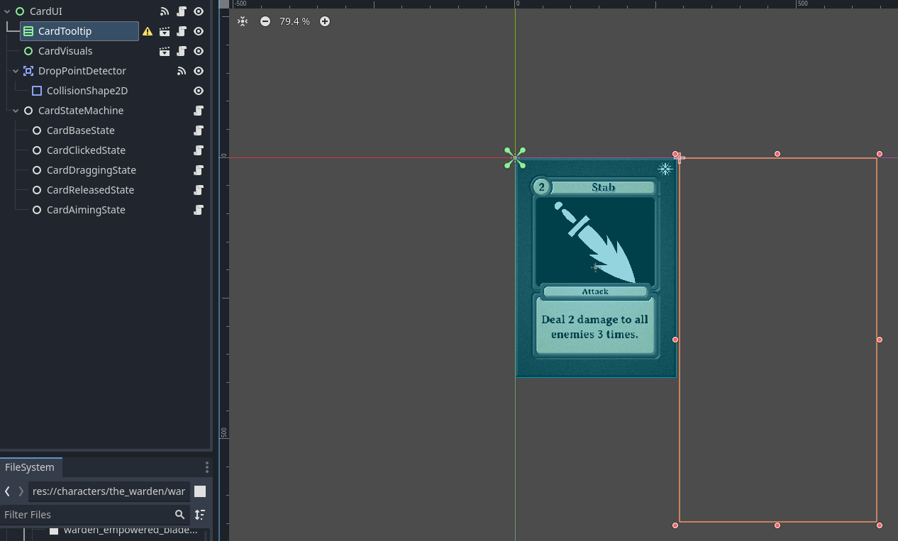The height and width of the screenshot is (541, 898).
Task: Collapse the CardUI root node
Action: click(6, 11)
